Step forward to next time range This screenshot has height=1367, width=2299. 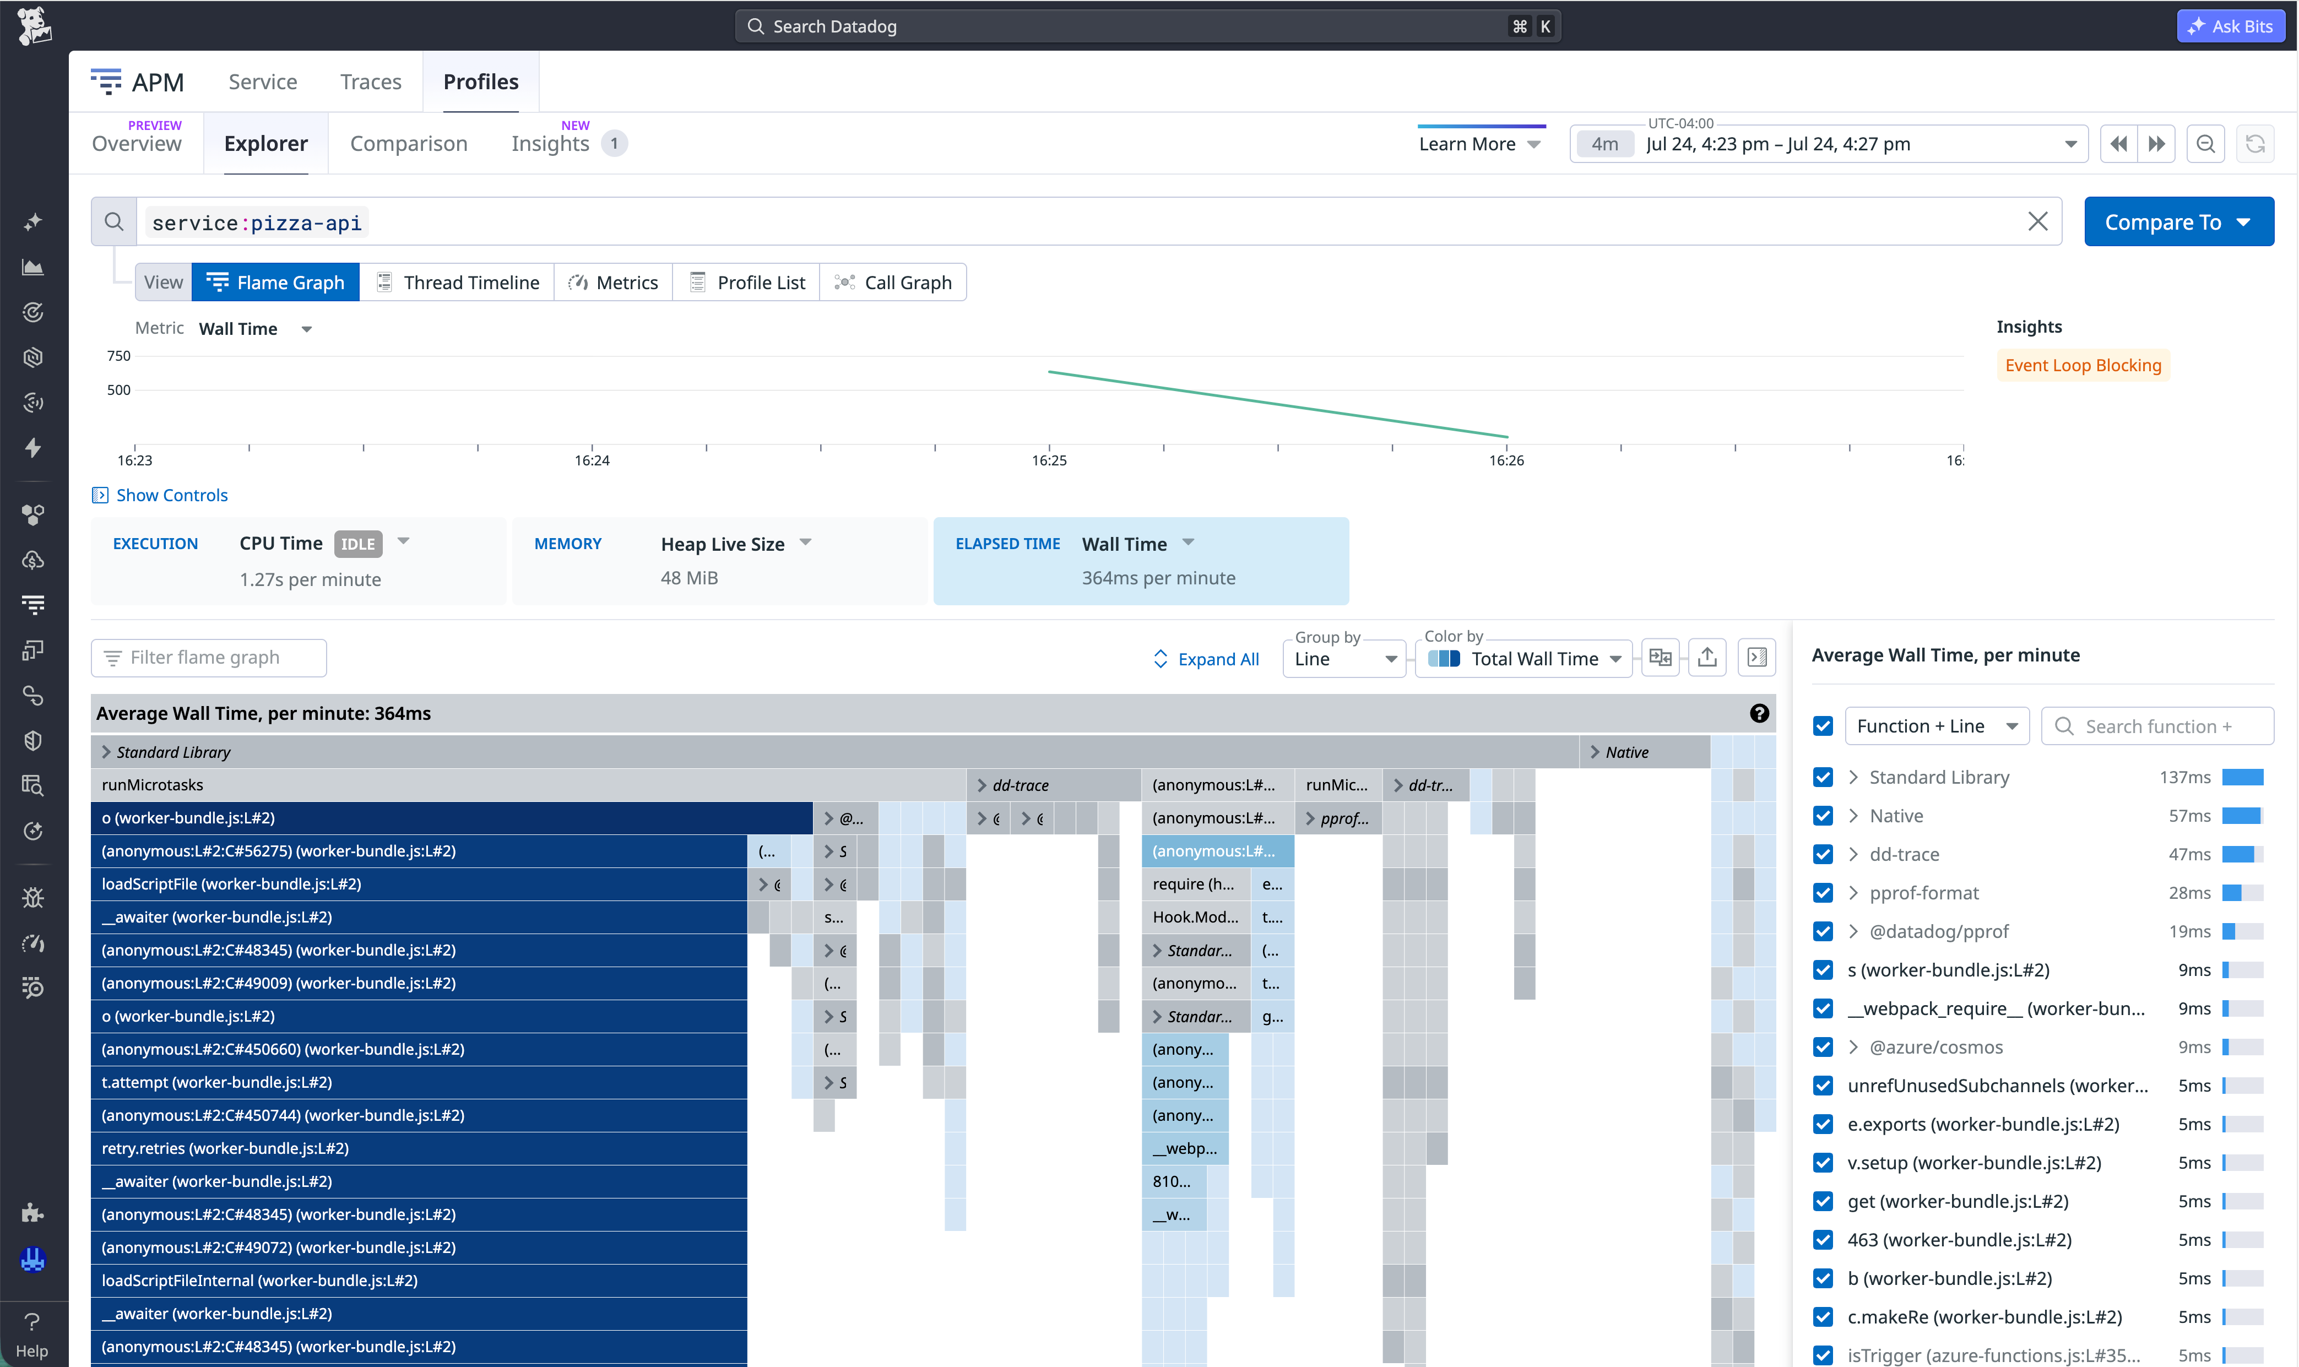pos(2156,144)
